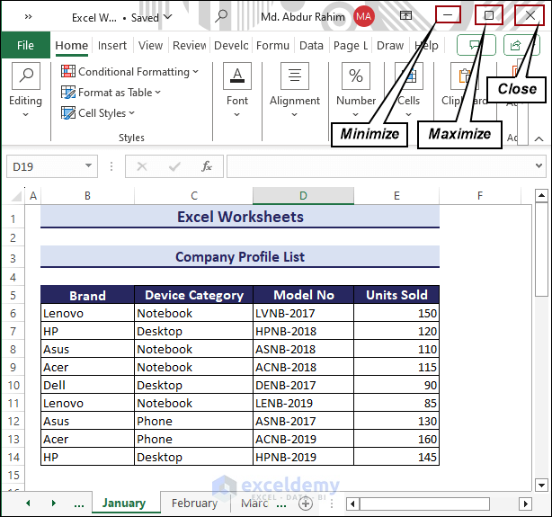Click the Brand header cell
The image size is (552, 517).
(88, 295)
